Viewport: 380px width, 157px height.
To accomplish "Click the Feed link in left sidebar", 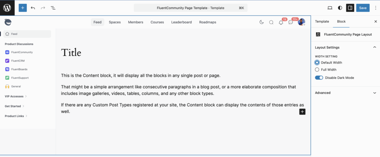I will tap(27, 34).
